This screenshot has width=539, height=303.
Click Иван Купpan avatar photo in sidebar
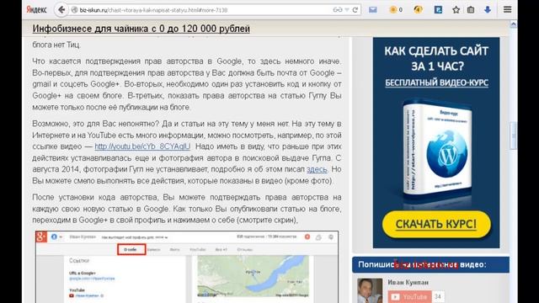(370, 290)
